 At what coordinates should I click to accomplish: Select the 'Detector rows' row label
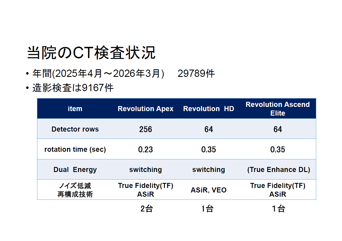(x=75, y=129)
